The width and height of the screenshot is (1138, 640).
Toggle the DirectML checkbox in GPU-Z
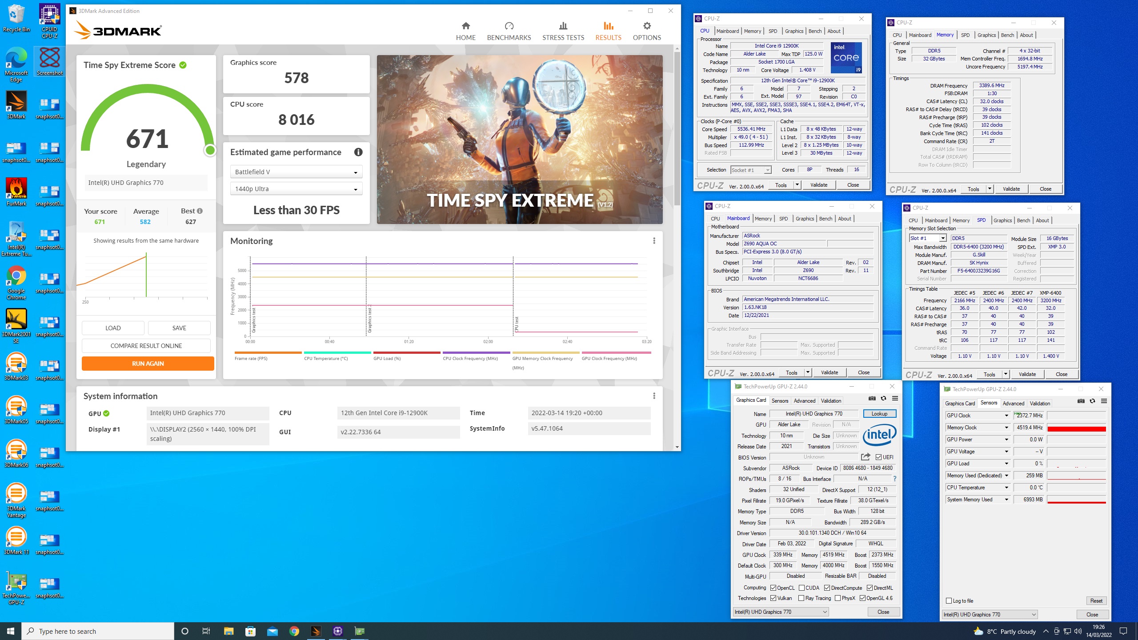pos(869,588)
